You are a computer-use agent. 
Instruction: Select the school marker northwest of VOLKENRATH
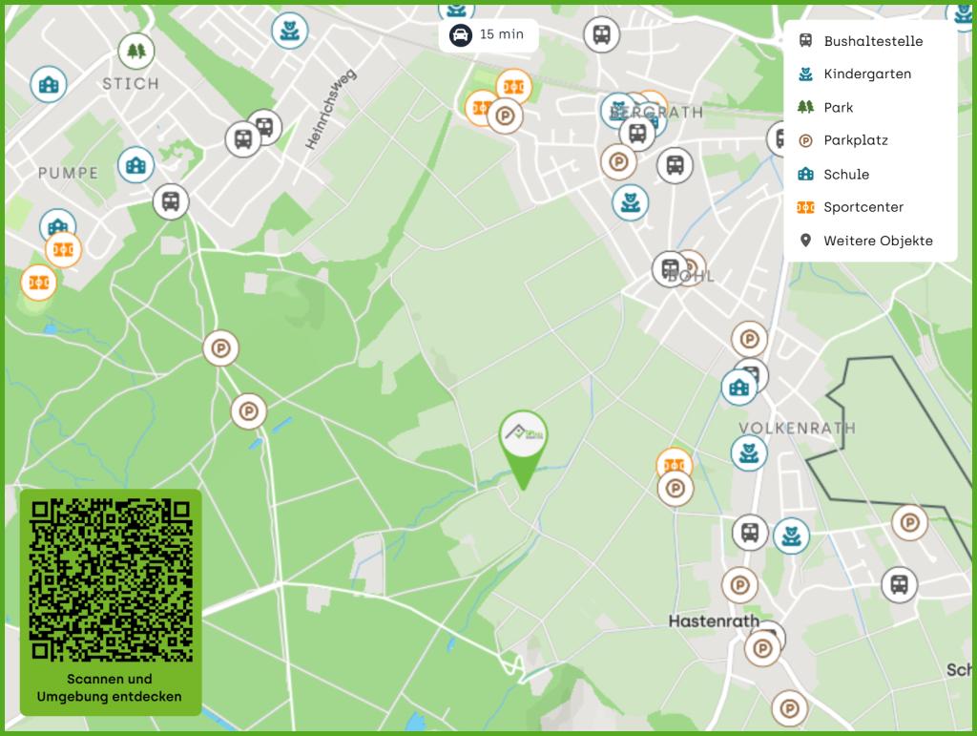tap(738, 388)
